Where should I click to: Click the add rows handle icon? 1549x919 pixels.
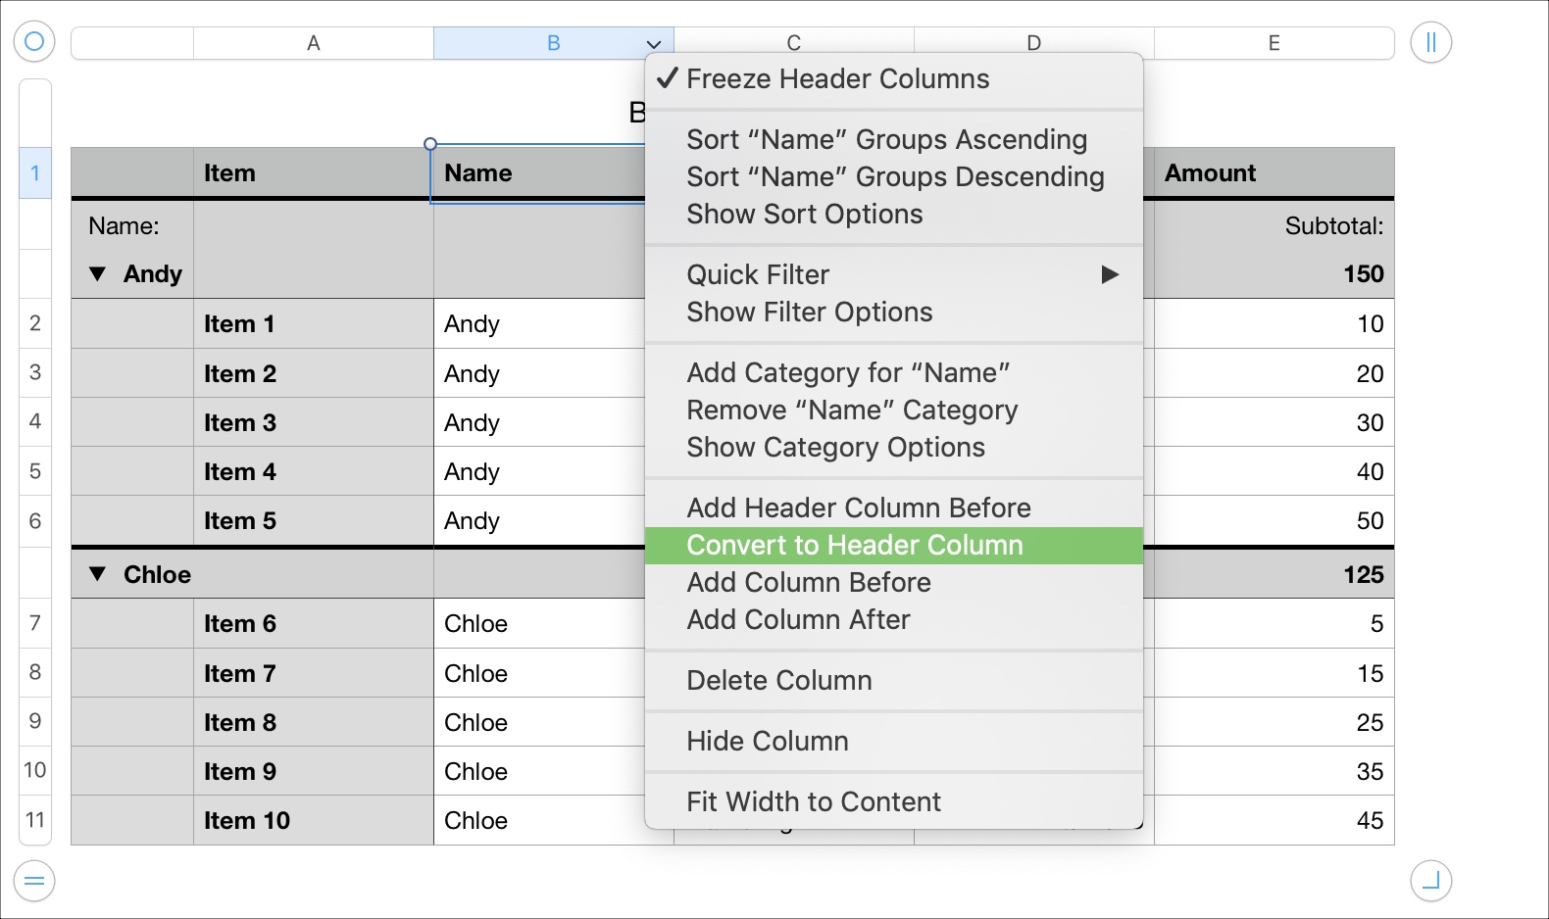(34, 881)
